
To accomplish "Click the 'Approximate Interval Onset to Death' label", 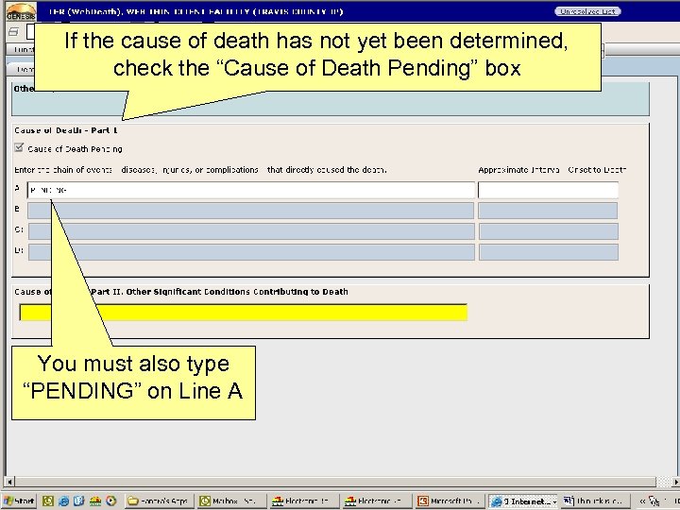I will 552,170.
